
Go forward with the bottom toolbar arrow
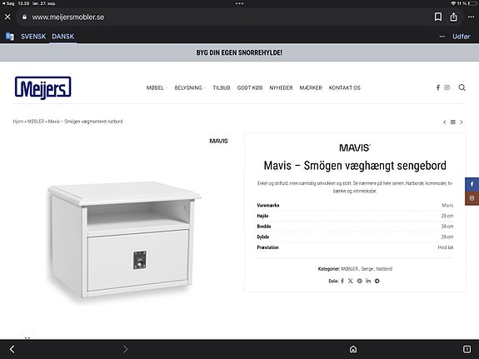point(125,349)
